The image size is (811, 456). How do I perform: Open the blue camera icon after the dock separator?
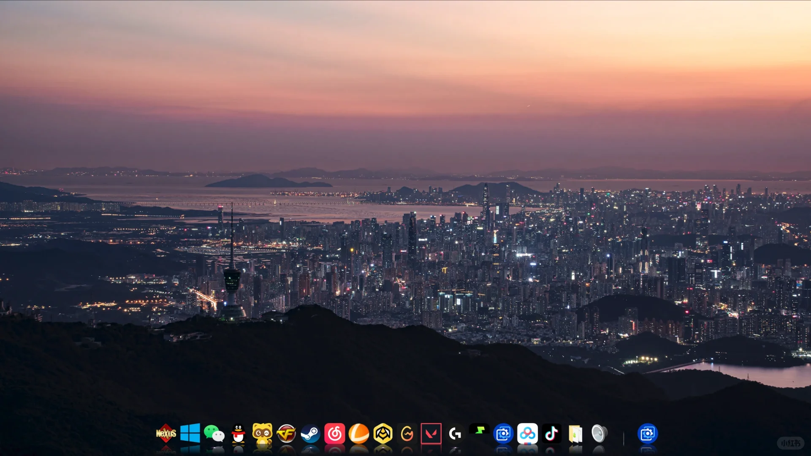click(648, 434)
